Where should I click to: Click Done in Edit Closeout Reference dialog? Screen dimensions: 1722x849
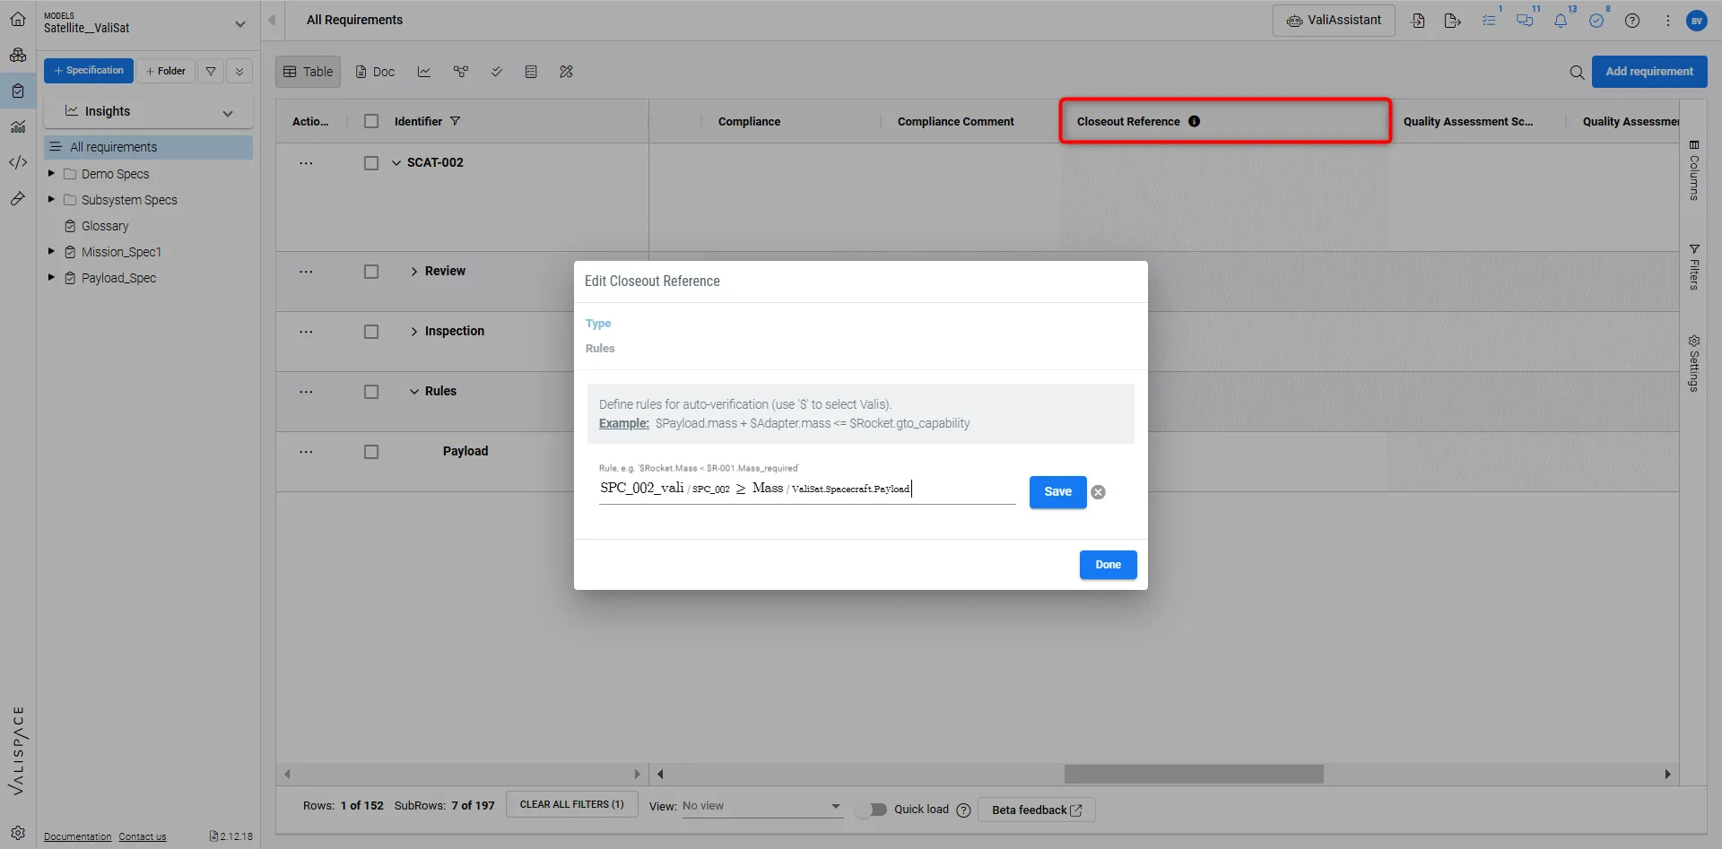[x=1109, y=565]
